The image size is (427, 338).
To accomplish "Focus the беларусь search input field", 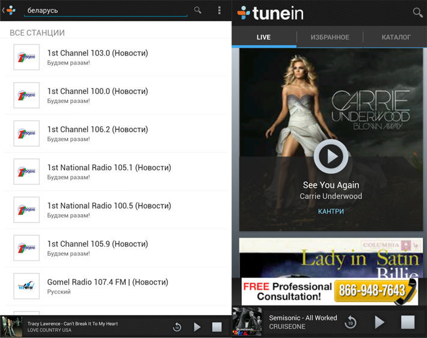I will [x=106, y=11].
